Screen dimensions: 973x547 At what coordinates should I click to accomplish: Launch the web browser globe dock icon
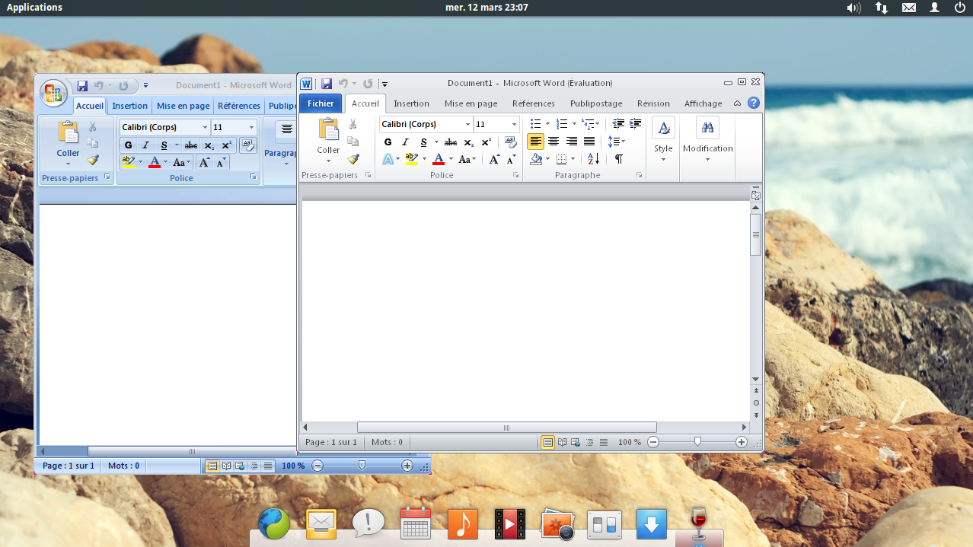274,523
